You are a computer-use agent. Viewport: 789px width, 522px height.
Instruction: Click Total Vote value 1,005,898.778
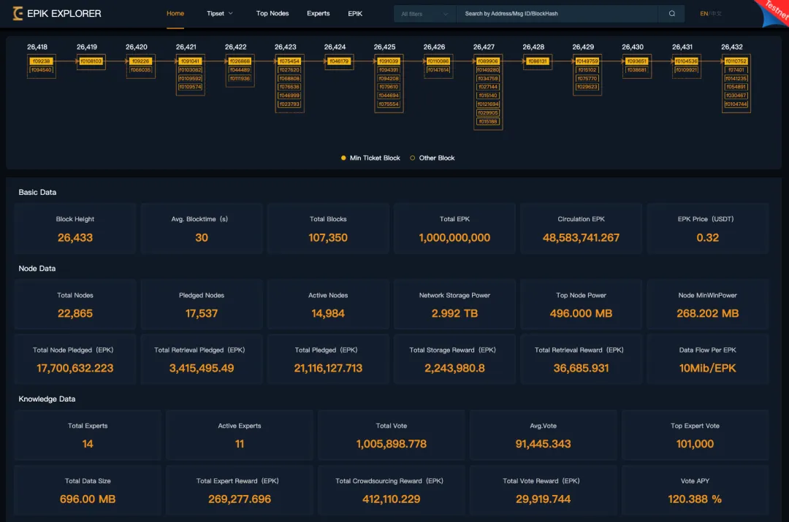click(x=391, y=444)
